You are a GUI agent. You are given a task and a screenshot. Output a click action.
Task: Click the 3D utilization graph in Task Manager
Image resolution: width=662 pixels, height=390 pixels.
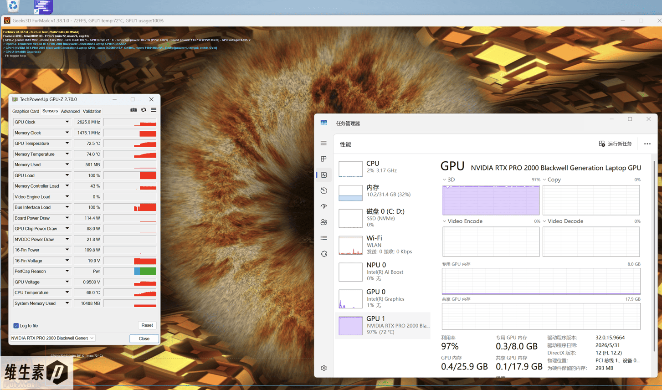click(x=491, y=200)
